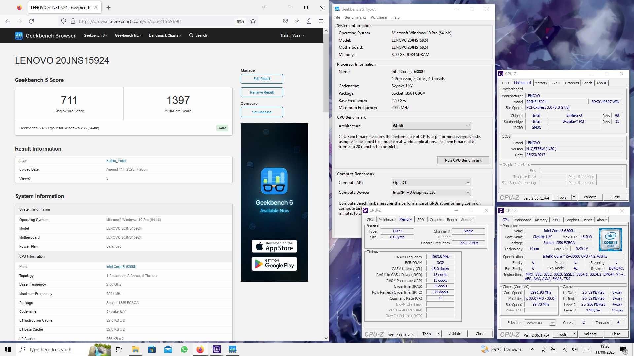Open Task View on the taskbar

(119, 349)
